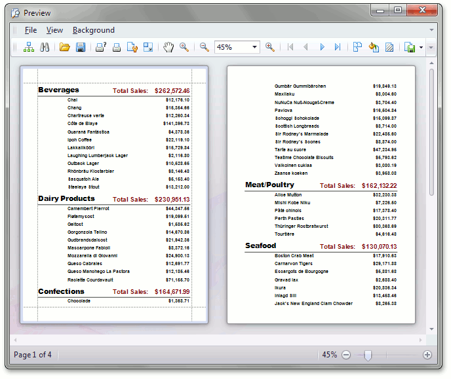The height and width of the screenshot is (379, 451).
Task: Toggle the Hand tool
Action: (x=168, y=47)
